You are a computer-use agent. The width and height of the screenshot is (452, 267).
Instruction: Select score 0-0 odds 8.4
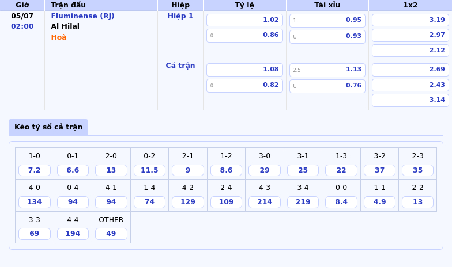[x=341, y=202]
